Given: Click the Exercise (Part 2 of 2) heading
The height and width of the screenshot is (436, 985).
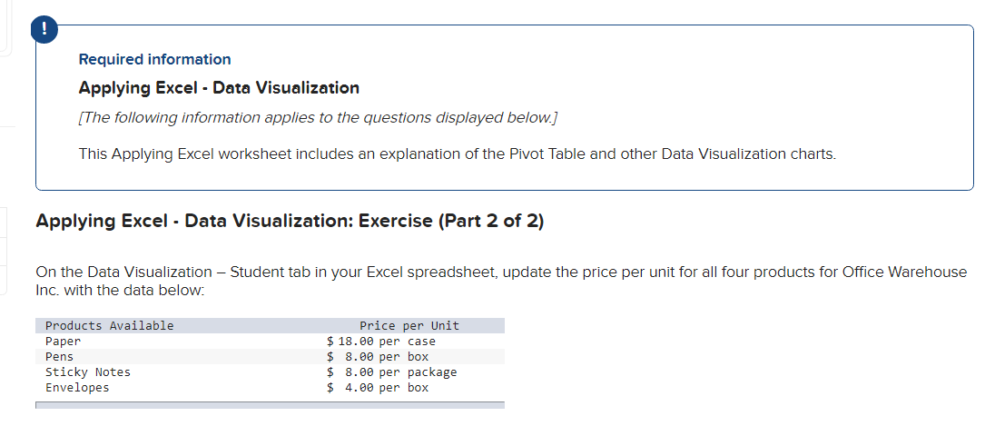Looking at the screenshot, I should click(290, 221).
